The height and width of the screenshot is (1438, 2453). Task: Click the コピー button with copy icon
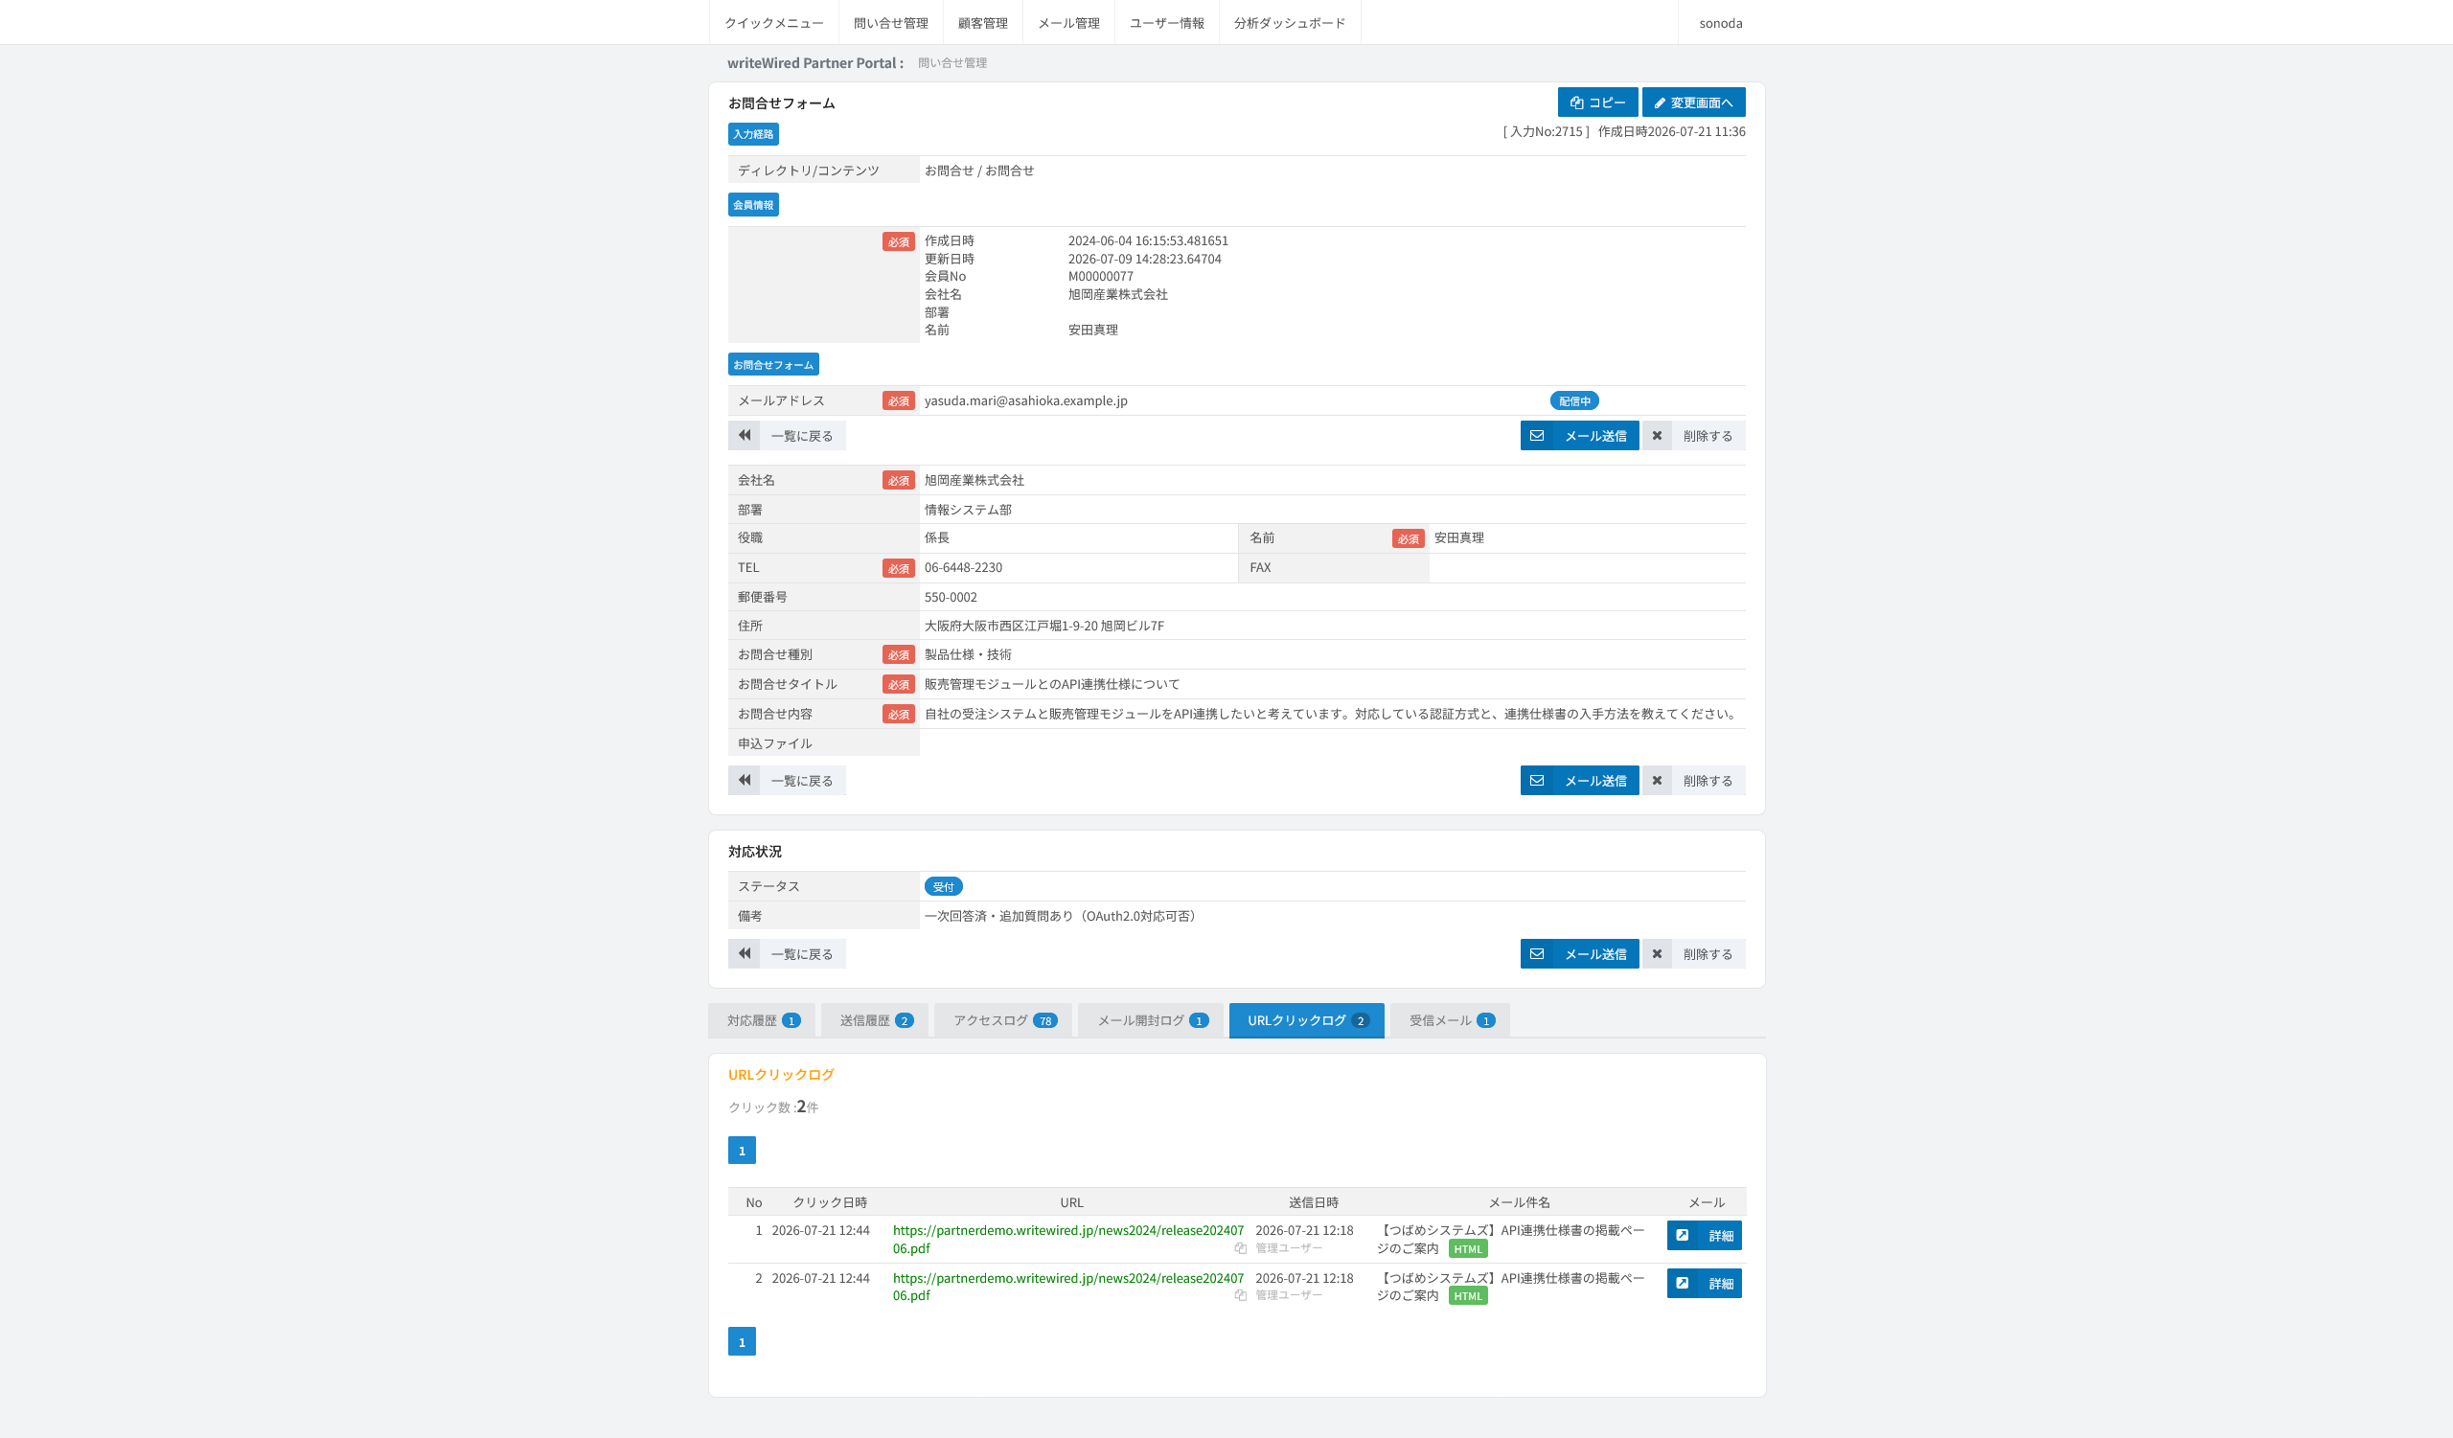(x=1597, y=103)
